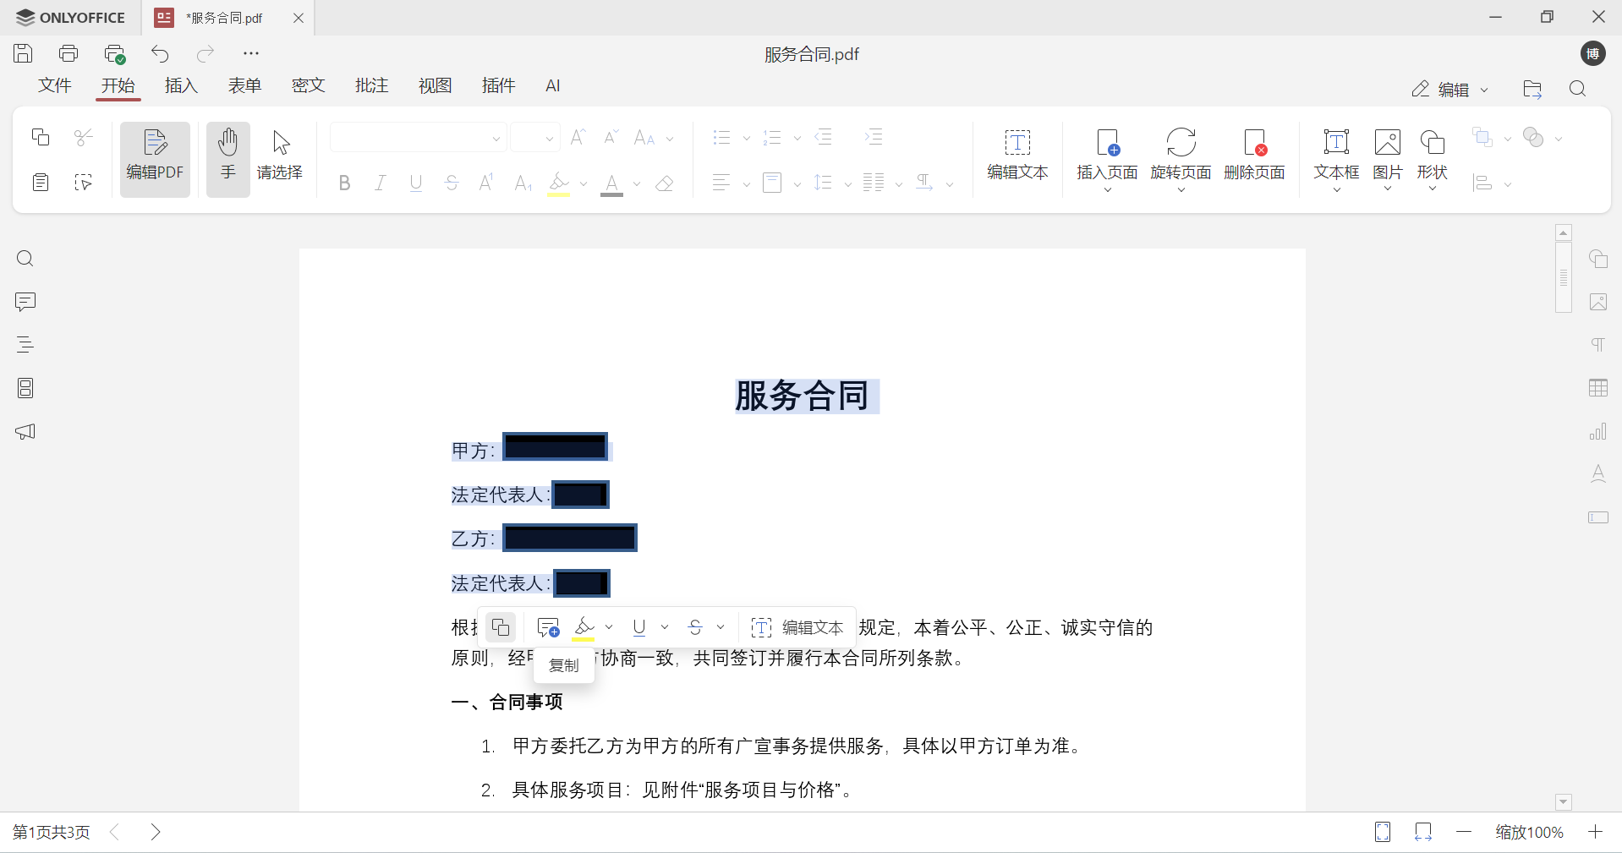Toggle bold formatting
The image size is (1622, 853).
point(343,183)
